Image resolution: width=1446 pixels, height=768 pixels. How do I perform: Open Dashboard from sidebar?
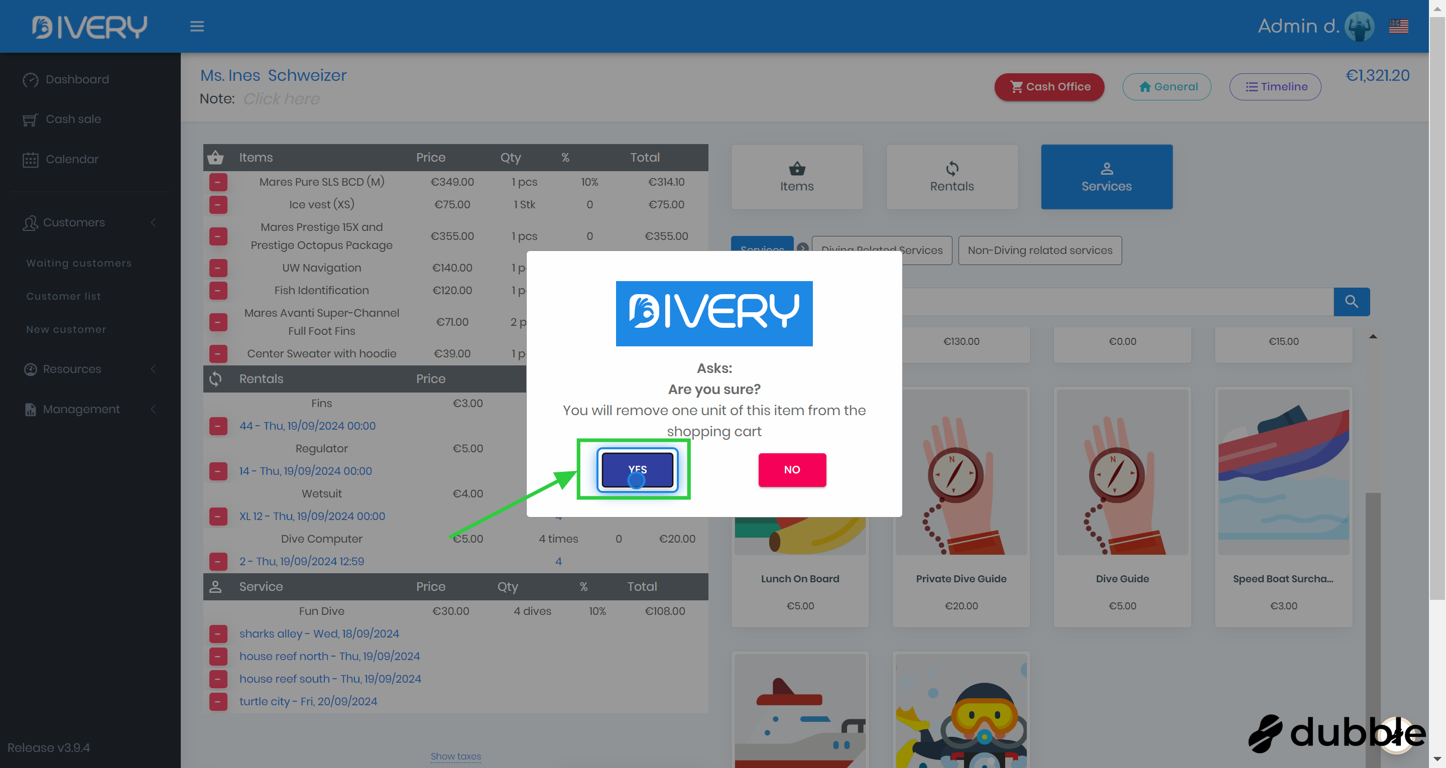click(x=77, y=79)
